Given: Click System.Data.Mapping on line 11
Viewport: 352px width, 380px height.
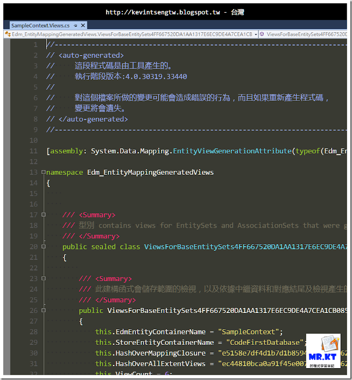Looking at the screenshot, I should [130, 151].
